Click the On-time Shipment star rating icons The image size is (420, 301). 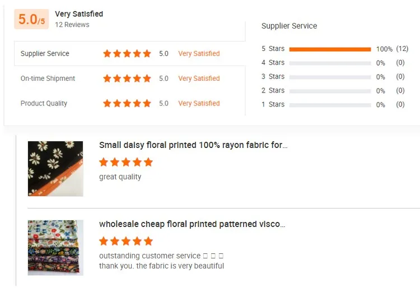point(127,78)
